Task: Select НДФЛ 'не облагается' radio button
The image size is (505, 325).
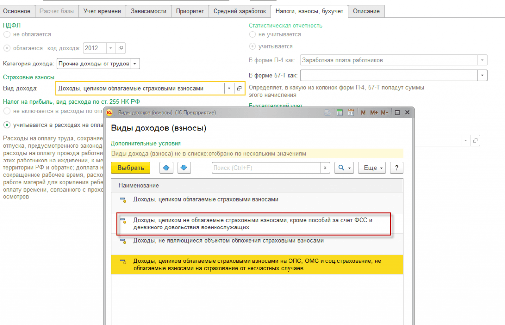Action: coord(7,34)
